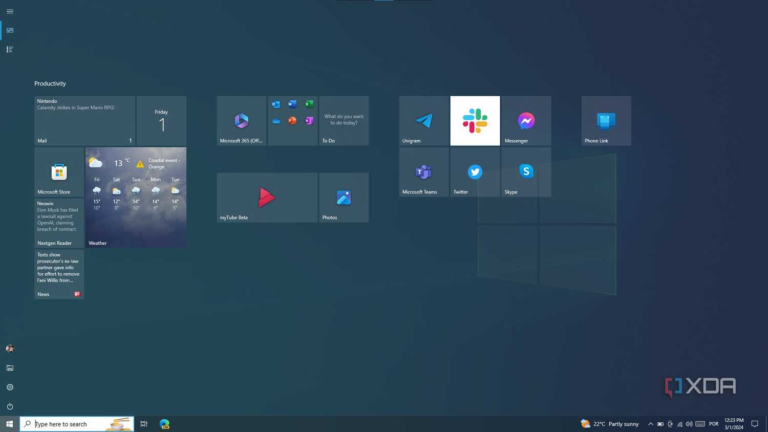
Task: Open the Action Center notifications
Action: pos(755,424)
